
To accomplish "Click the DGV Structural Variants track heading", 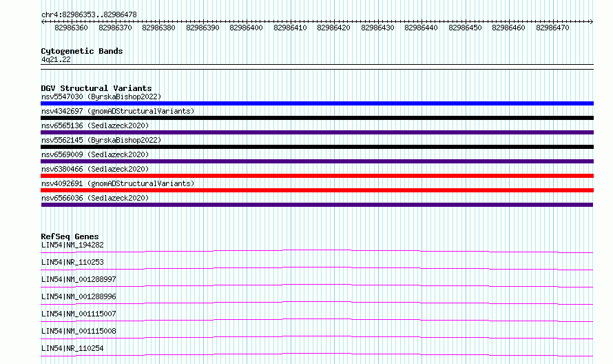I will coord(96,88).
